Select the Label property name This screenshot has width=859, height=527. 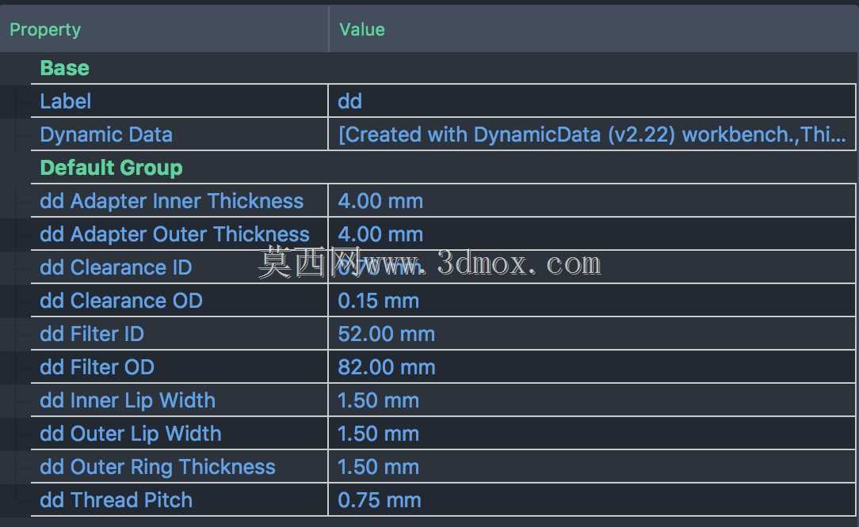[66, 101]
